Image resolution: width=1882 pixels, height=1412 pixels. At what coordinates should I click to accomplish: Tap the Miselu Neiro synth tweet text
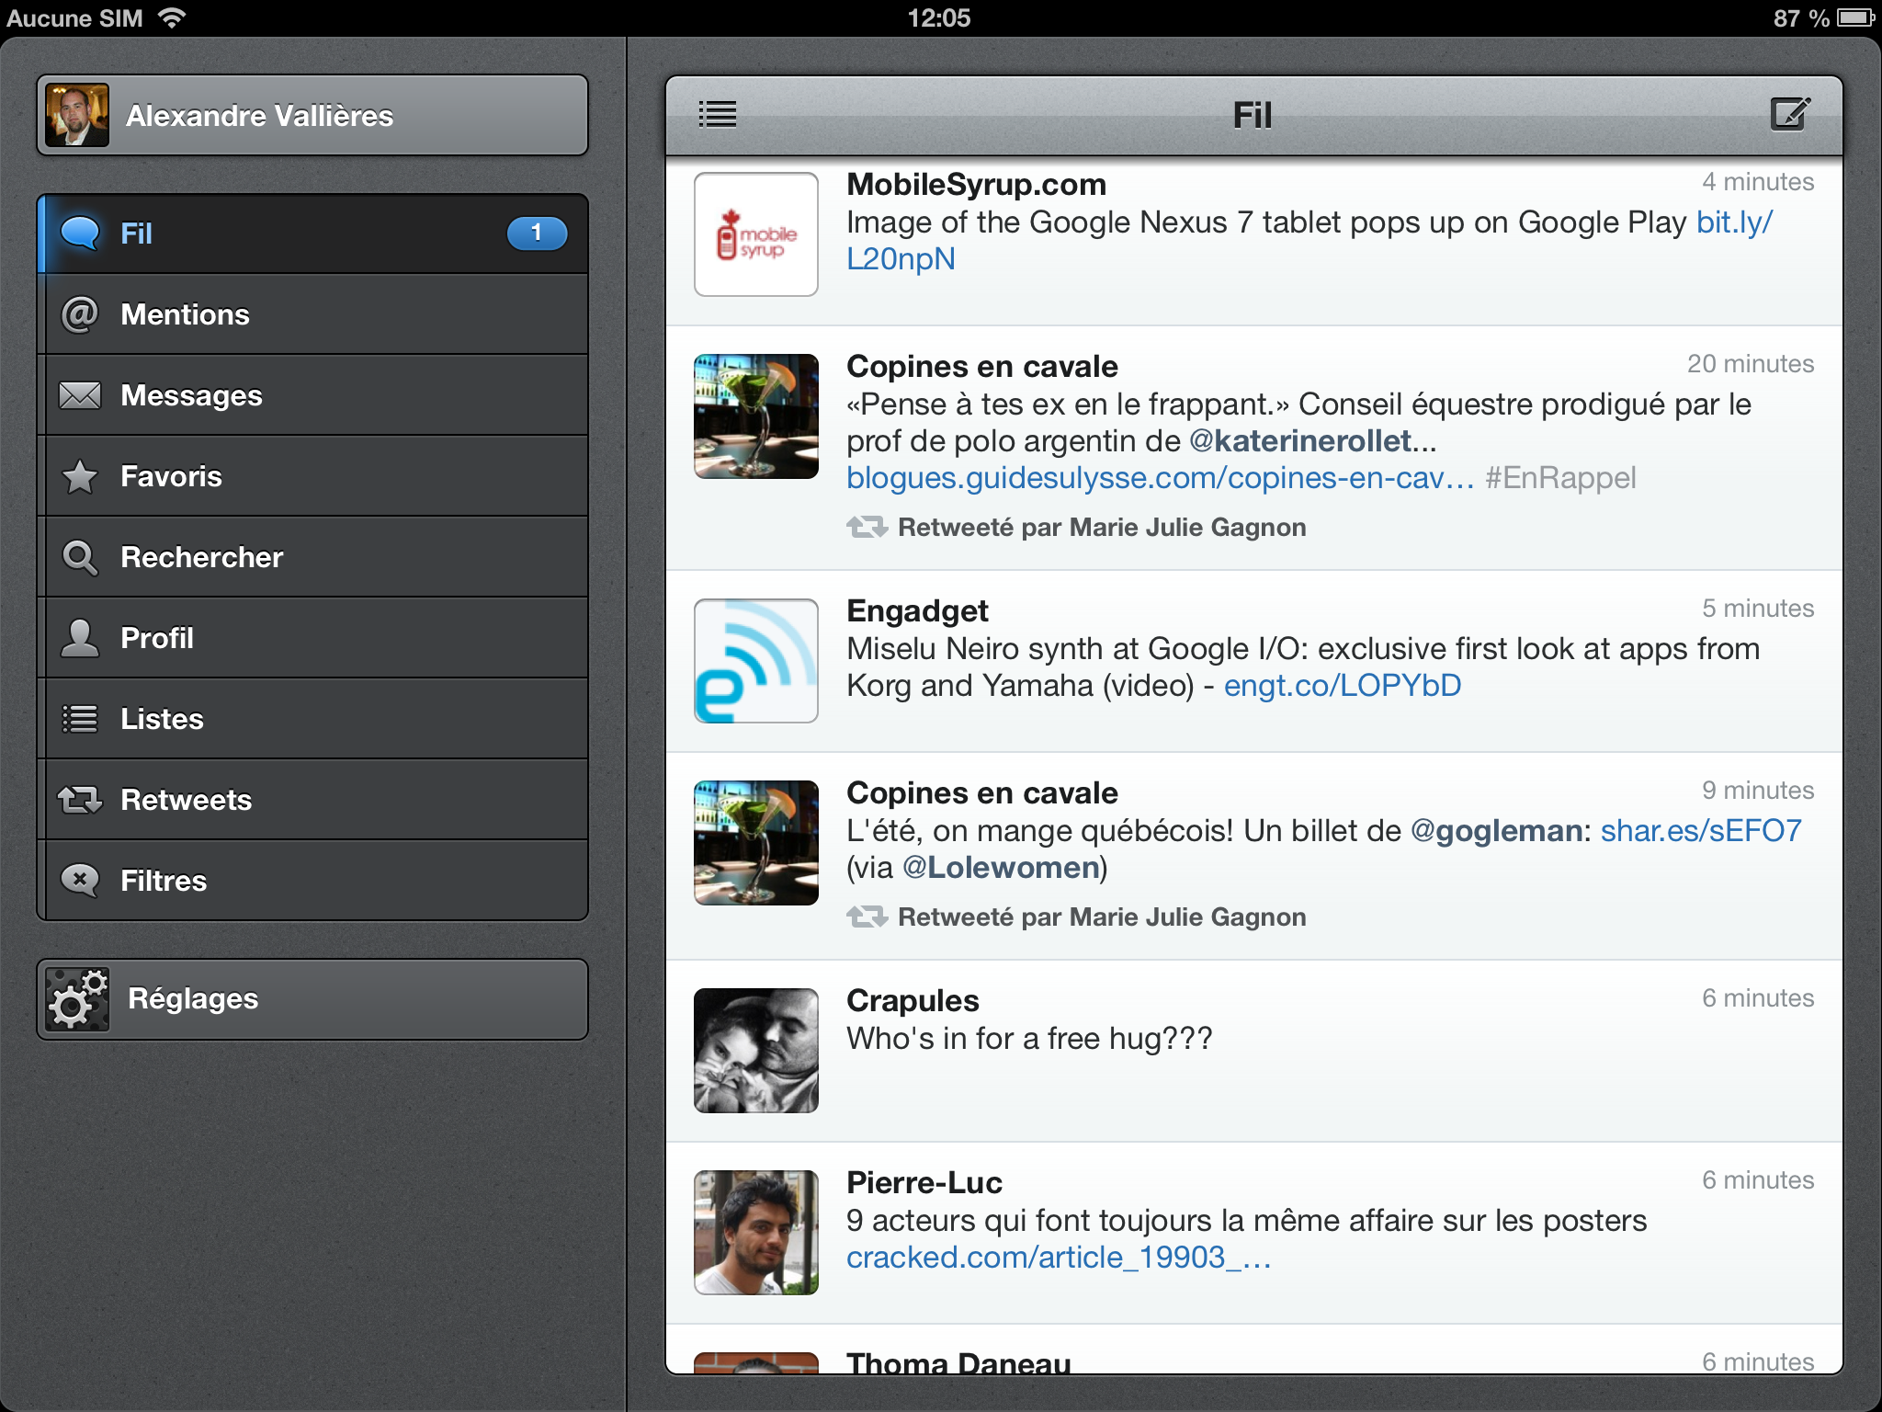(1303, 667)
